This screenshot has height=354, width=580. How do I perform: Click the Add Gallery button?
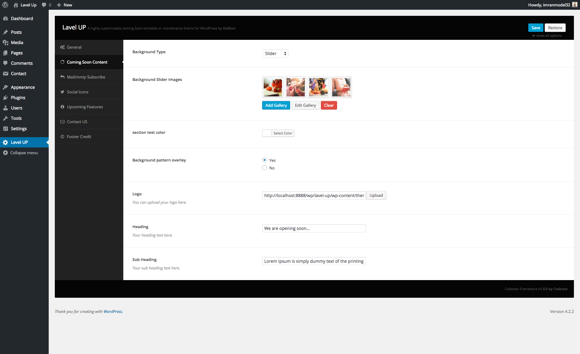[276, 105]
